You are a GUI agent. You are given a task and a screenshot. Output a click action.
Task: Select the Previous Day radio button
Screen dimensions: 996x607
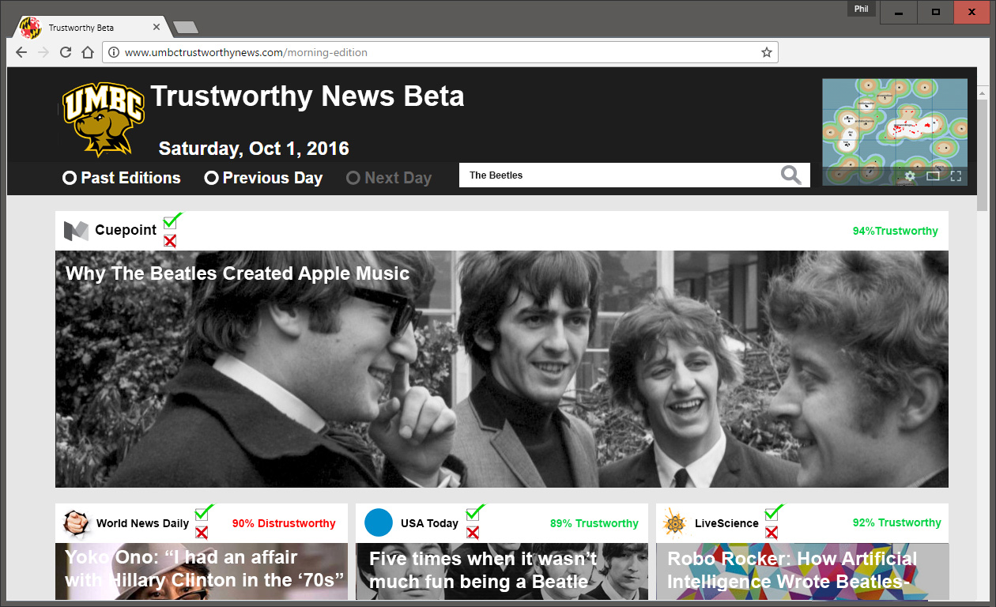[x=211, y=178]
